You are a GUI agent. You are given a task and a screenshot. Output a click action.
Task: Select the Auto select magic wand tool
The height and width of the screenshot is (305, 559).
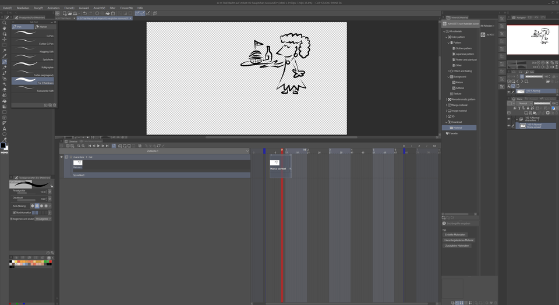[4, 51]
